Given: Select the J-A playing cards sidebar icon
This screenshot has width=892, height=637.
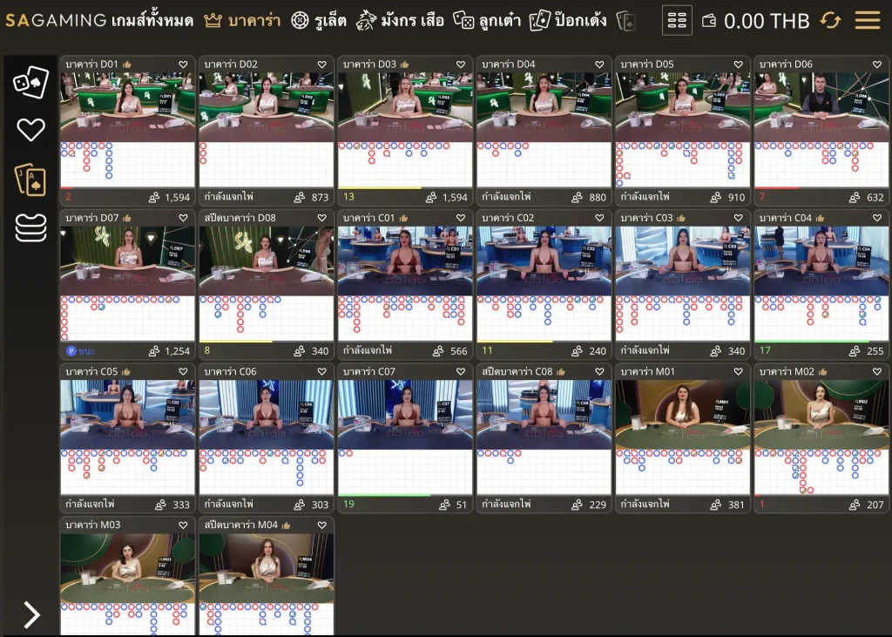Looking at the screenshot, I should [30, 179].
